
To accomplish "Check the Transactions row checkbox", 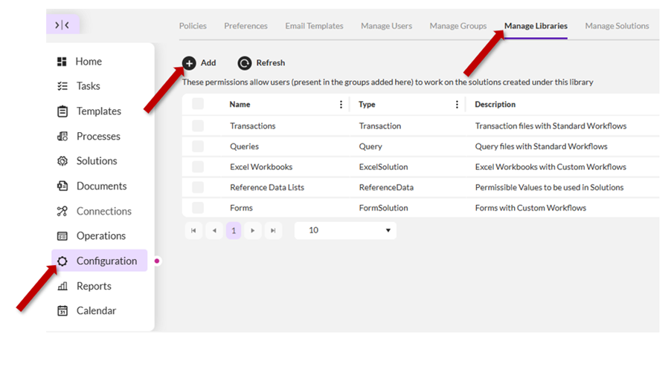I will [x=198, y=126].
